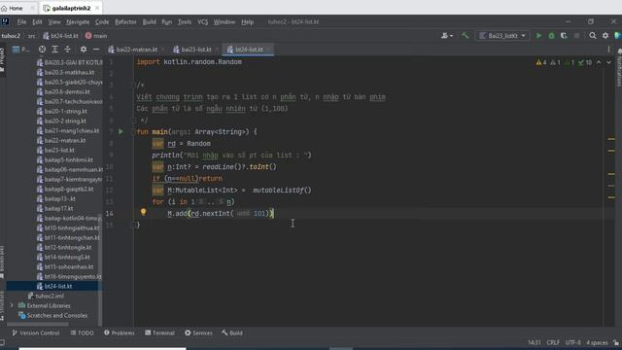Go to previous highlighted error arrow
The image size is (622, 350).
click(x=599, y=62)
